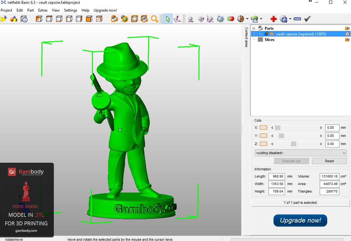The image size is (351, 241).
Task: Select the measuring ruler tool
Action: (x=297, y=19)
